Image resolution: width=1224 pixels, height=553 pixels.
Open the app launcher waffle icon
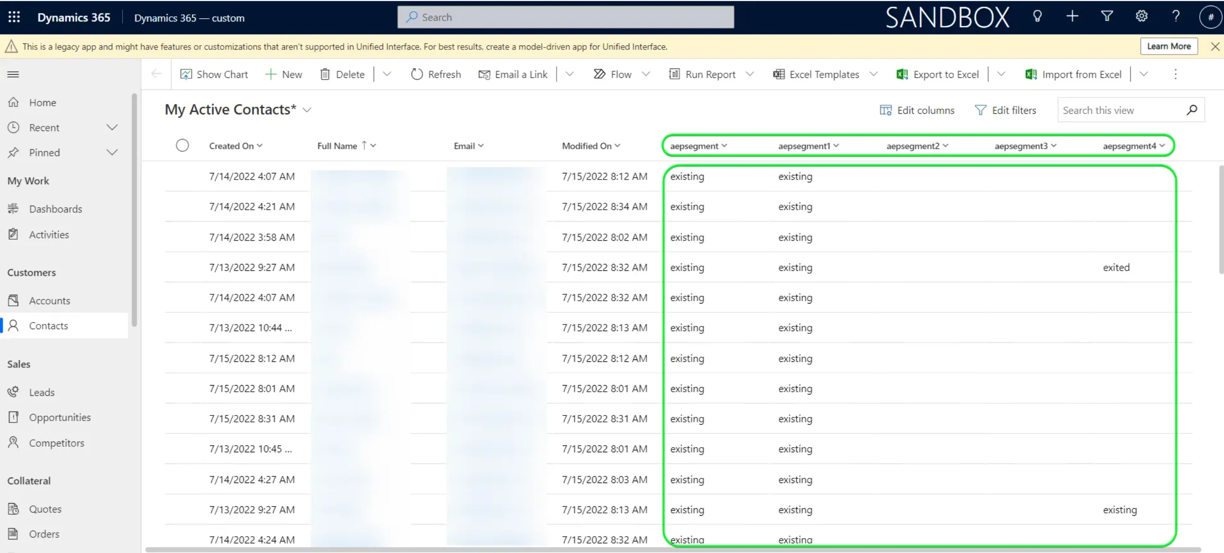pos(14,17)
